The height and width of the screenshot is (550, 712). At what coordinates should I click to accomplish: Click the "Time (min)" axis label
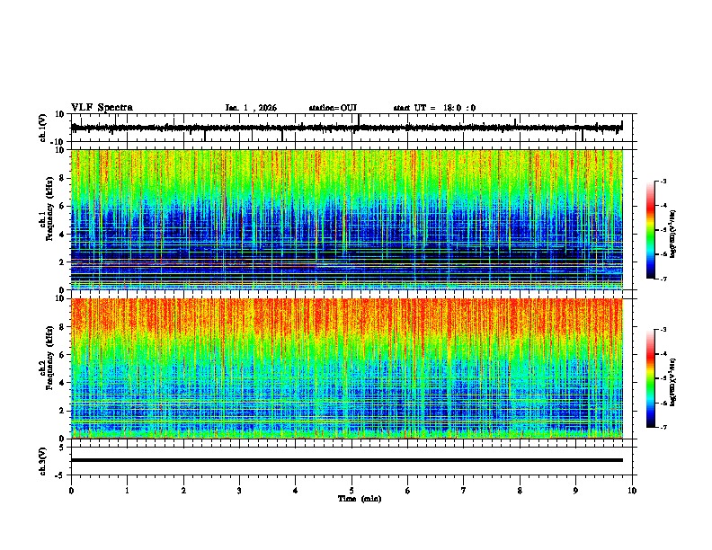360,499
